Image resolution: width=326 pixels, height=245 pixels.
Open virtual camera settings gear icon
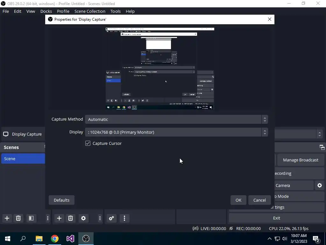pos(320,185)
